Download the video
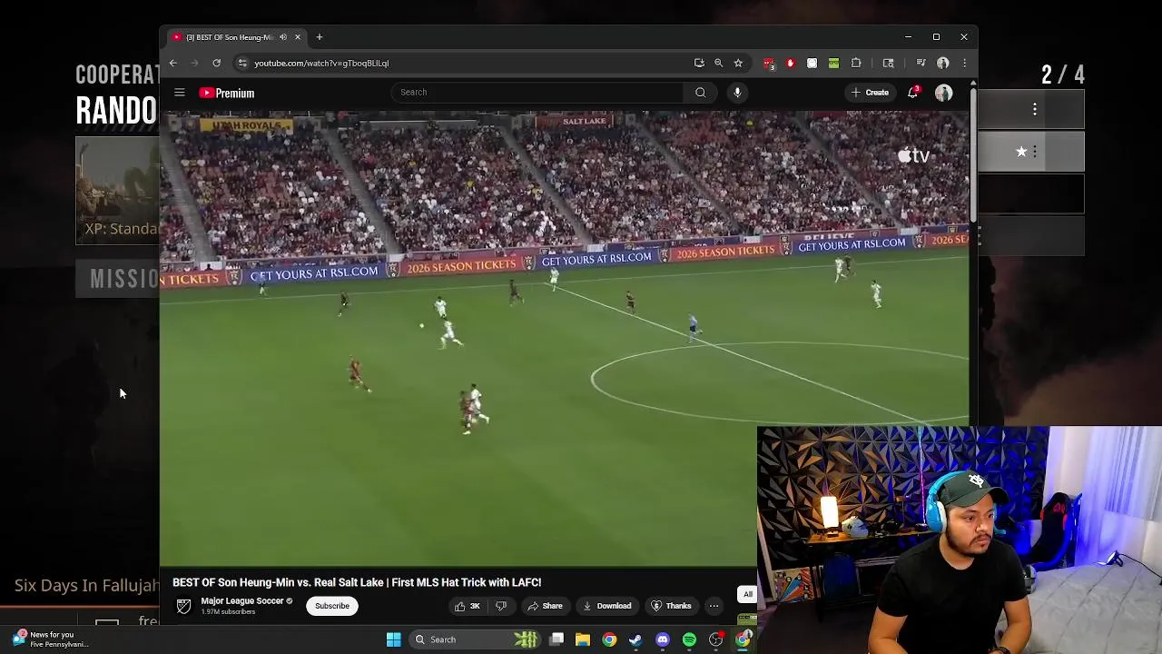The width and height of the screenshot is (1162, 654). [606, 606]
